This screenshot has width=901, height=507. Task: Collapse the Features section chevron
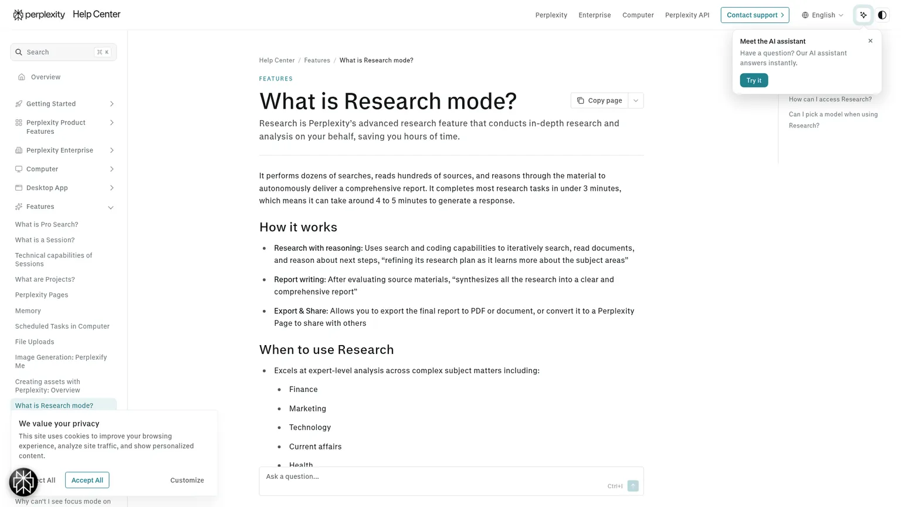pyautogui.click(x=111, y=207)
